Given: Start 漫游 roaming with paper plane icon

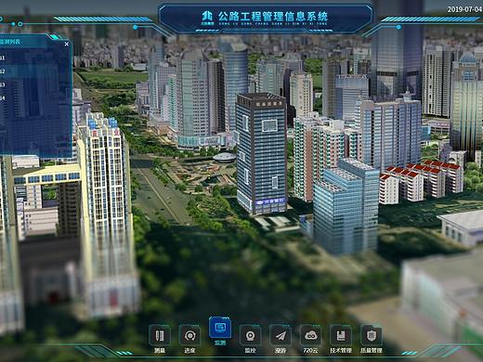Looking at the screenshot, I should tap(281, 336).
